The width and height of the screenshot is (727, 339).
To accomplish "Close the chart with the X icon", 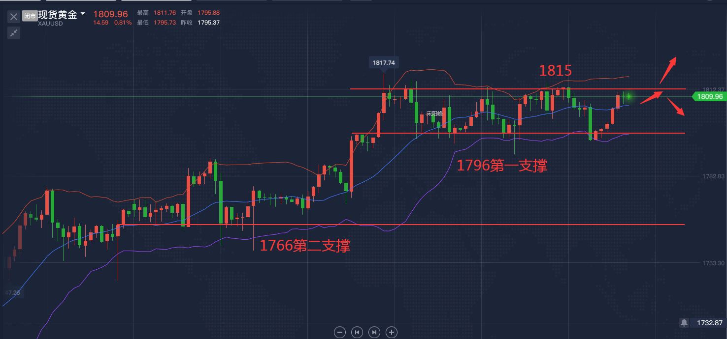I will pos(14,16).
